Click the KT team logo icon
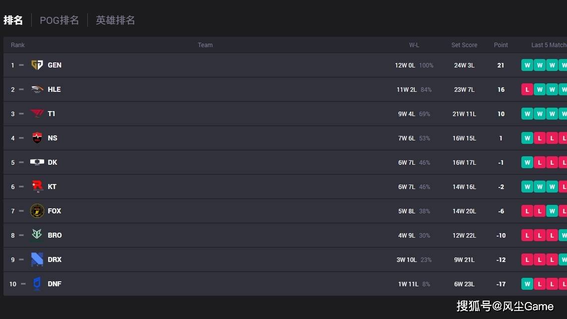The height and width of the screenshot is (319, 567). click(37, 186)
